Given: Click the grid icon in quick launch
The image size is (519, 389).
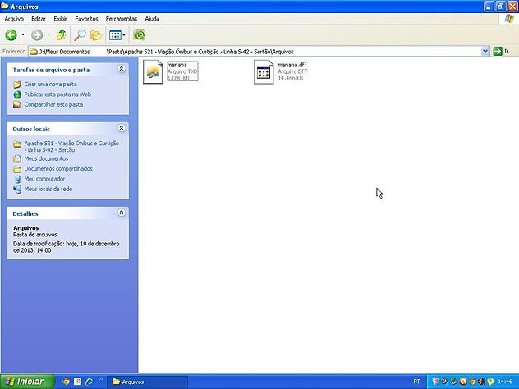Looking at the screenshot, I should click(x=77, y=382).
